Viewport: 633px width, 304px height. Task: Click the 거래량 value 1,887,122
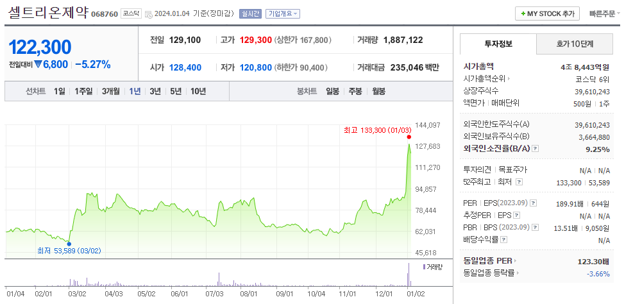[403, 40]
